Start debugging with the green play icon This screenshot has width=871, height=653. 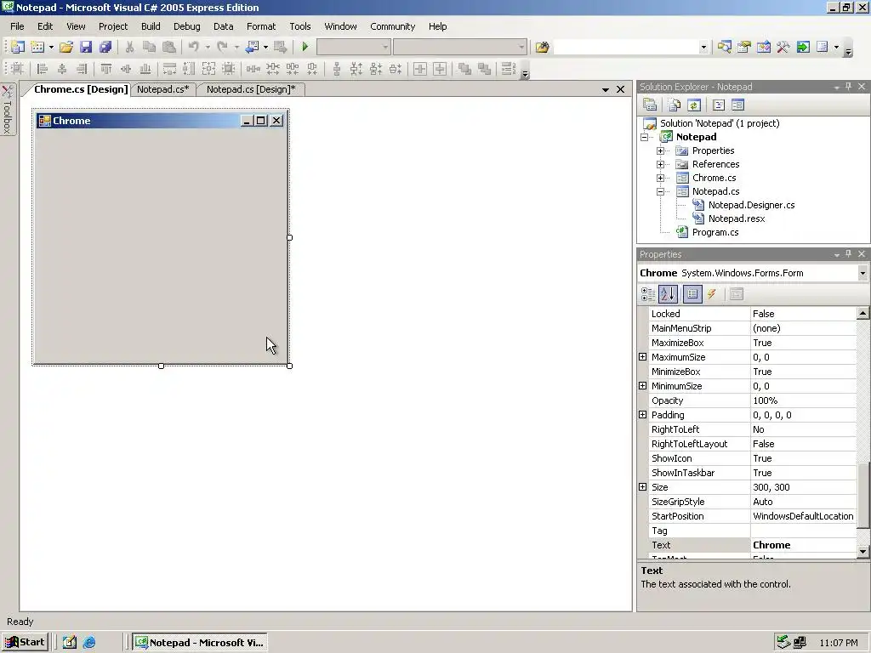tap(305, 48)
